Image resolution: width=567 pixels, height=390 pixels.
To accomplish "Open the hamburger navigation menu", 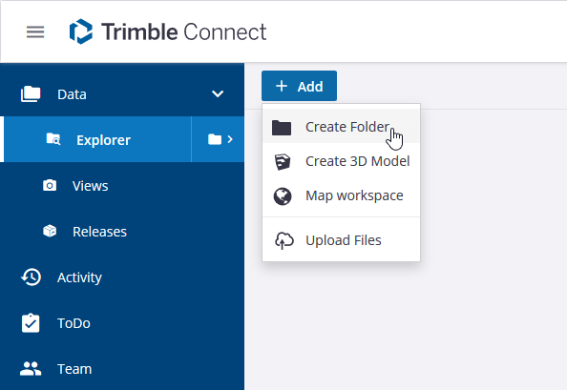I will tap(35, 31).
